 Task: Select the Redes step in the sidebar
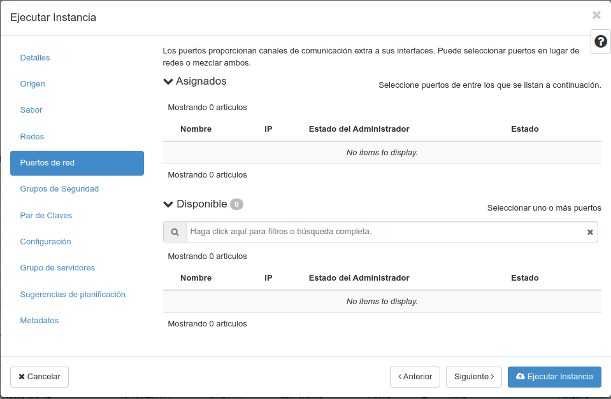[32, 136]
